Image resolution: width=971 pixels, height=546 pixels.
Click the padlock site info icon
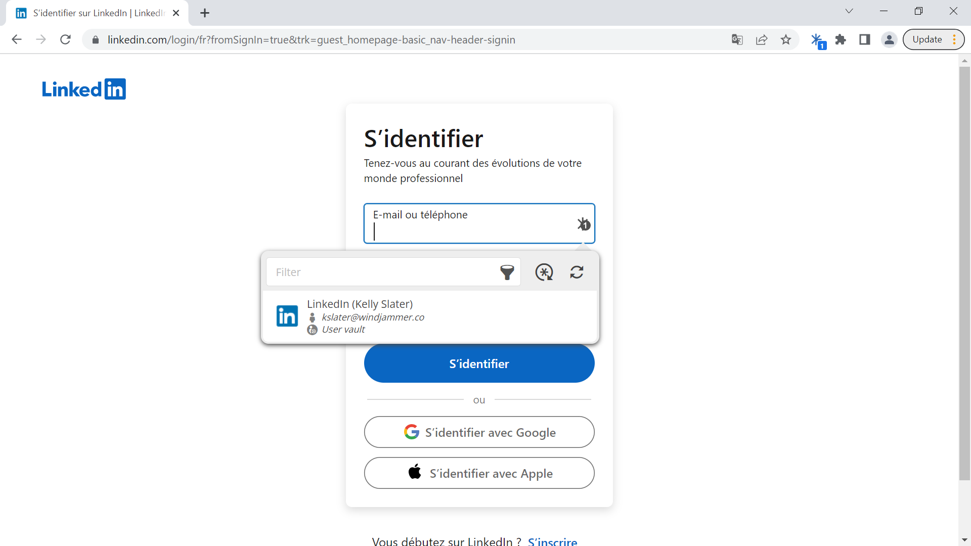click(96, 39)
